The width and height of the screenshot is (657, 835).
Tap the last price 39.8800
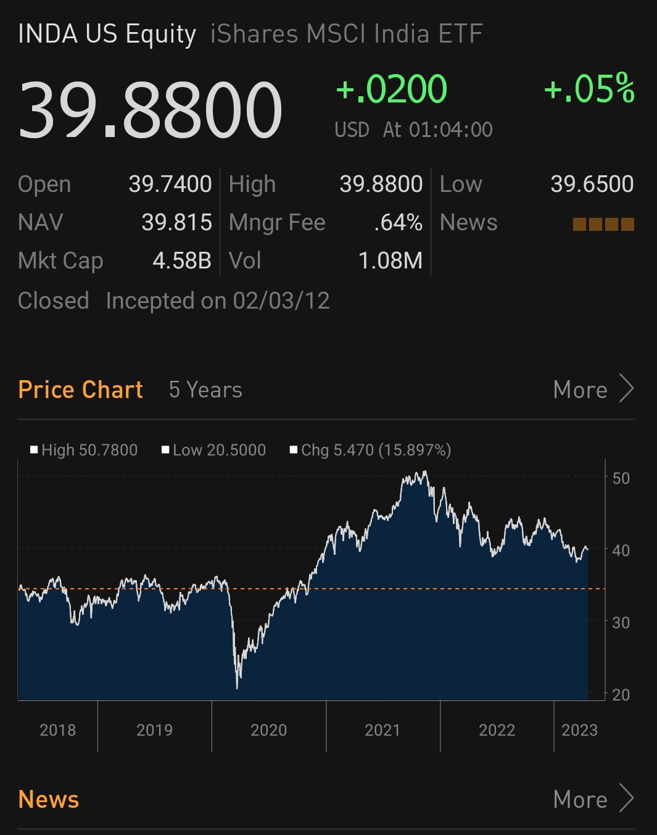pos(151,110)
